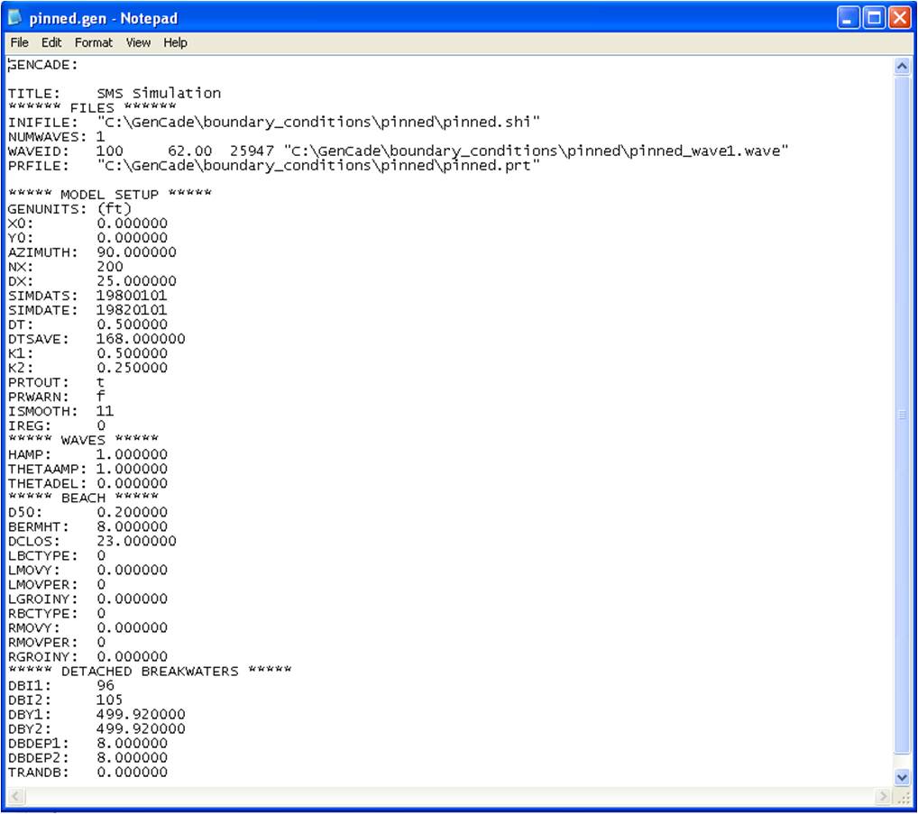Open the Help menu
This screenshot has width=918, height=814.
[x=175, y=42]
